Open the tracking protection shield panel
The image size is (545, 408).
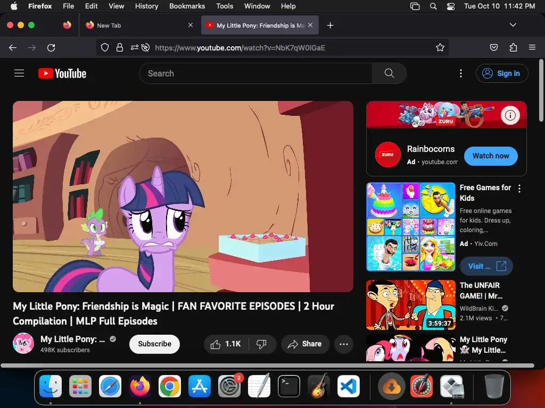(x=105, y=47)
